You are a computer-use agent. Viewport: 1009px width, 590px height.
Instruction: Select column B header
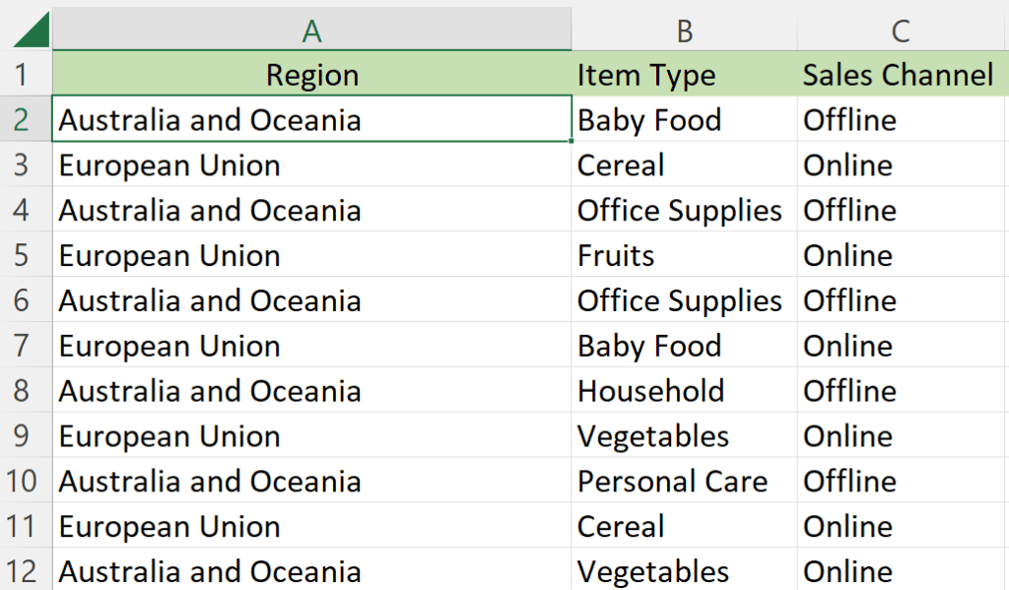684,29
